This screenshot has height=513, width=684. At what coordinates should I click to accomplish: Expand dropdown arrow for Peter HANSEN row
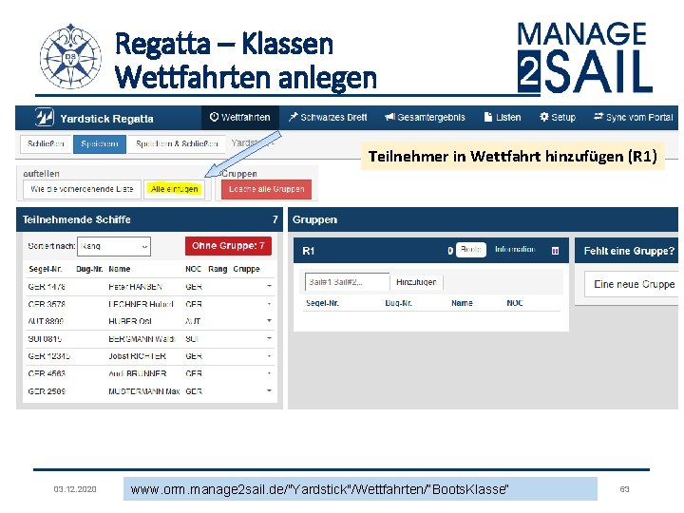[269, 286]
